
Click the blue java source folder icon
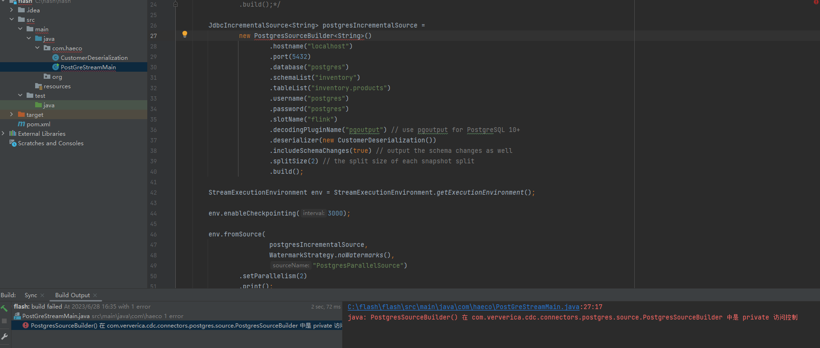38,38
